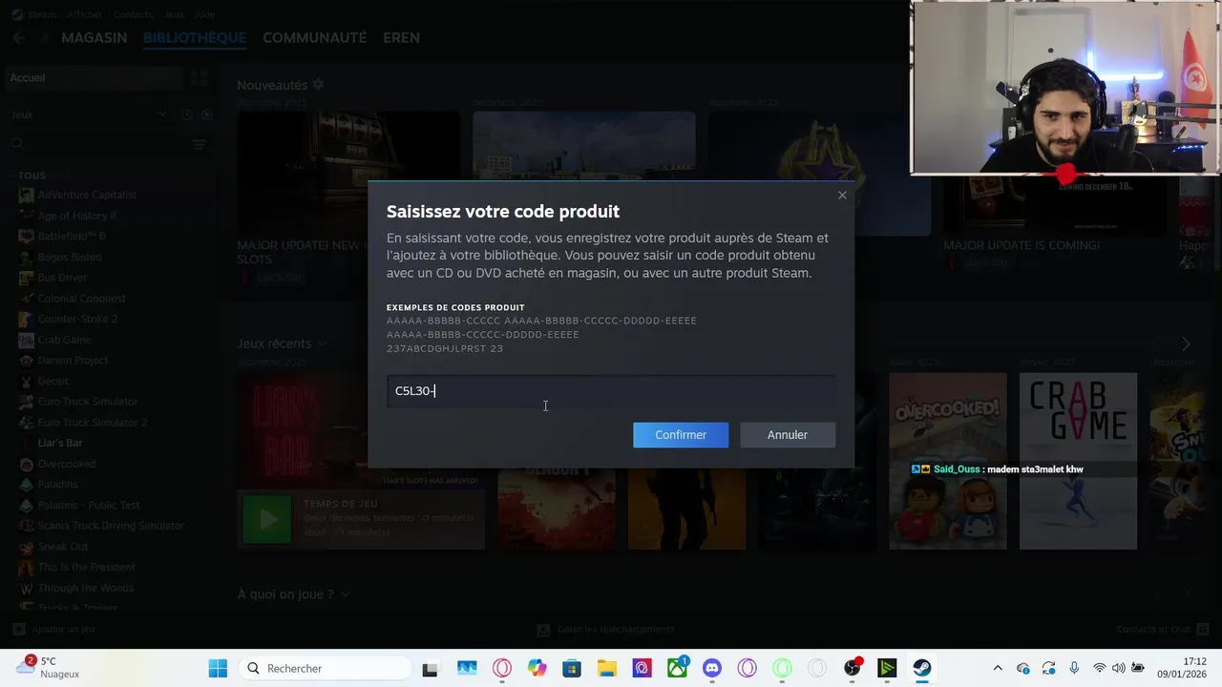The width and height of the screenshot is (1222, 687).
Task: Go back with the left arrow
Action: 19,38
